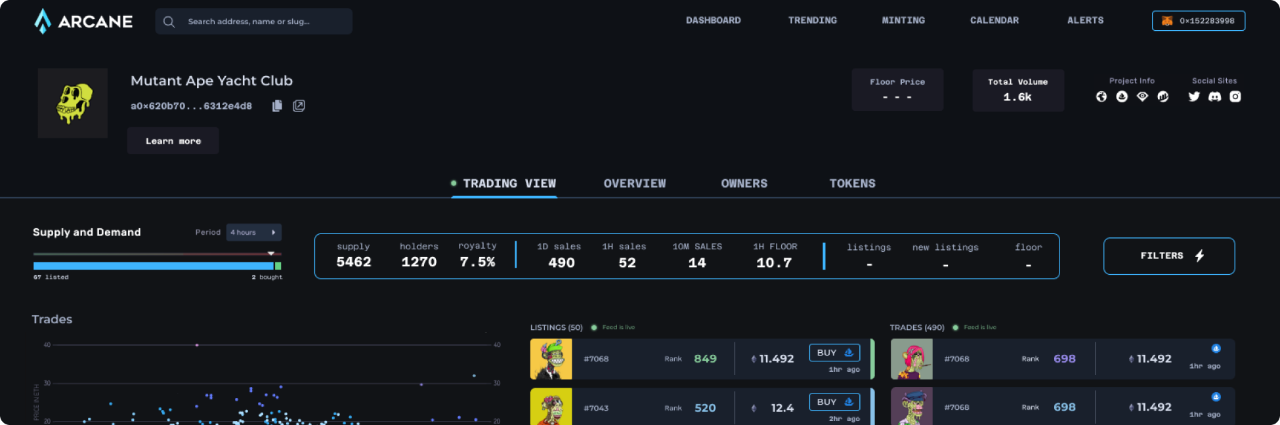Open the Filters button

(1169, 256)
